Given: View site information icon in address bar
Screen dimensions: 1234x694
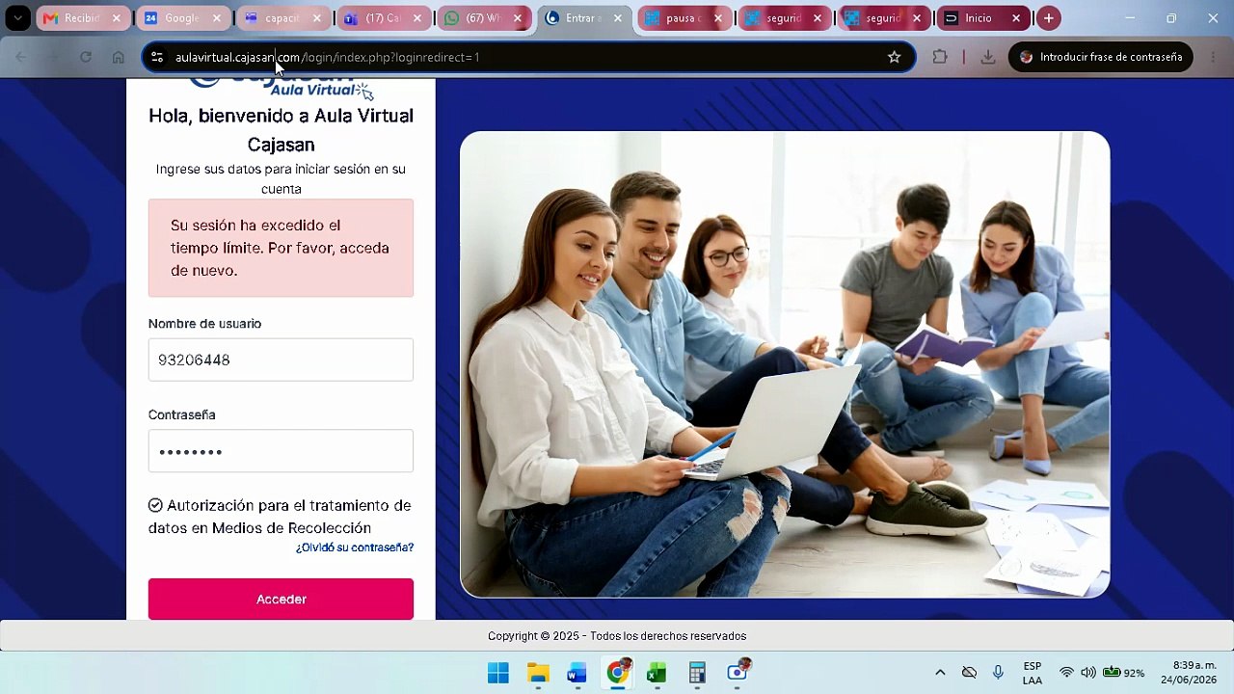Looking at the screenshot, I should click(157, 57).
